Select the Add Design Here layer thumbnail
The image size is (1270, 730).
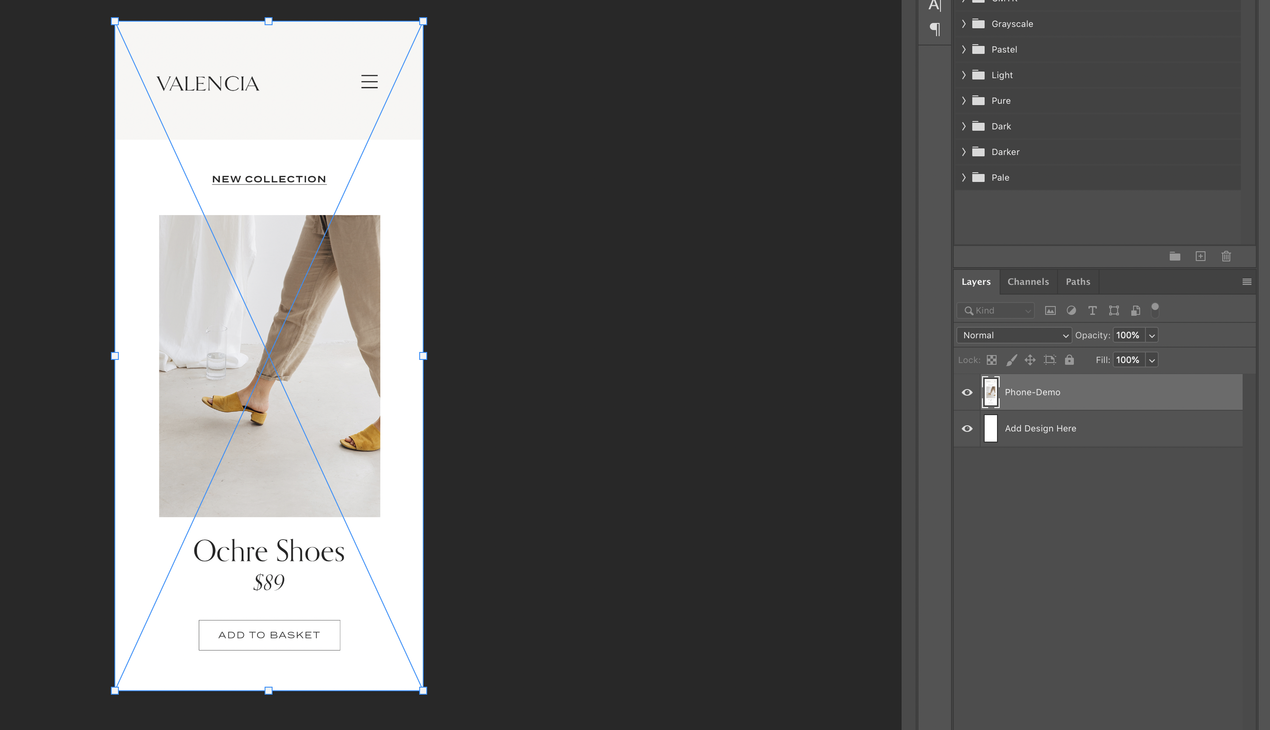click(990, 428)
